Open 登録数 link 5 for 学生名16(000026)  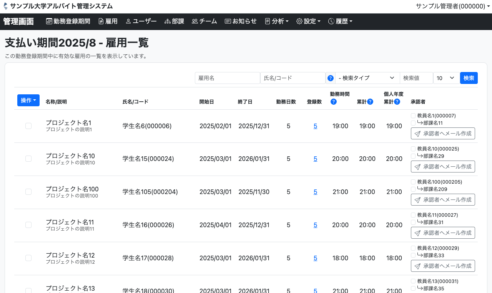coord(315,225)
